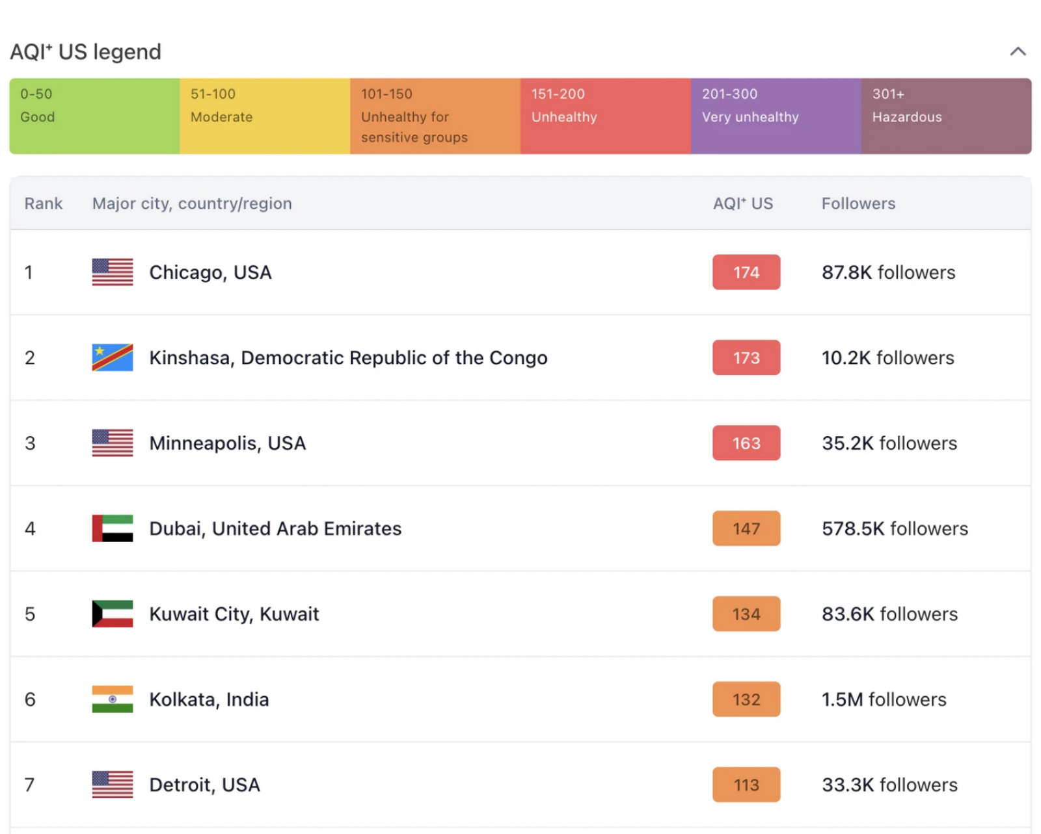Select the India flag next to Kolkata
Viewport: 1041px width, 834px height.
[111, 699]
